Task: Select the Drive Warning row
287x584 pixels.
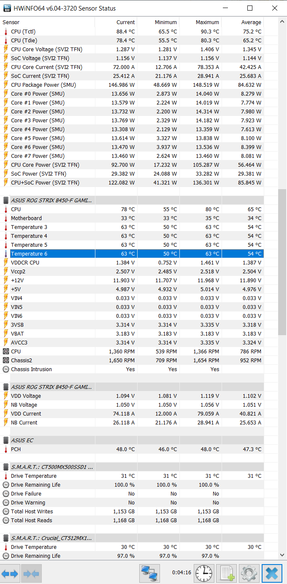Action: (132, 502)
